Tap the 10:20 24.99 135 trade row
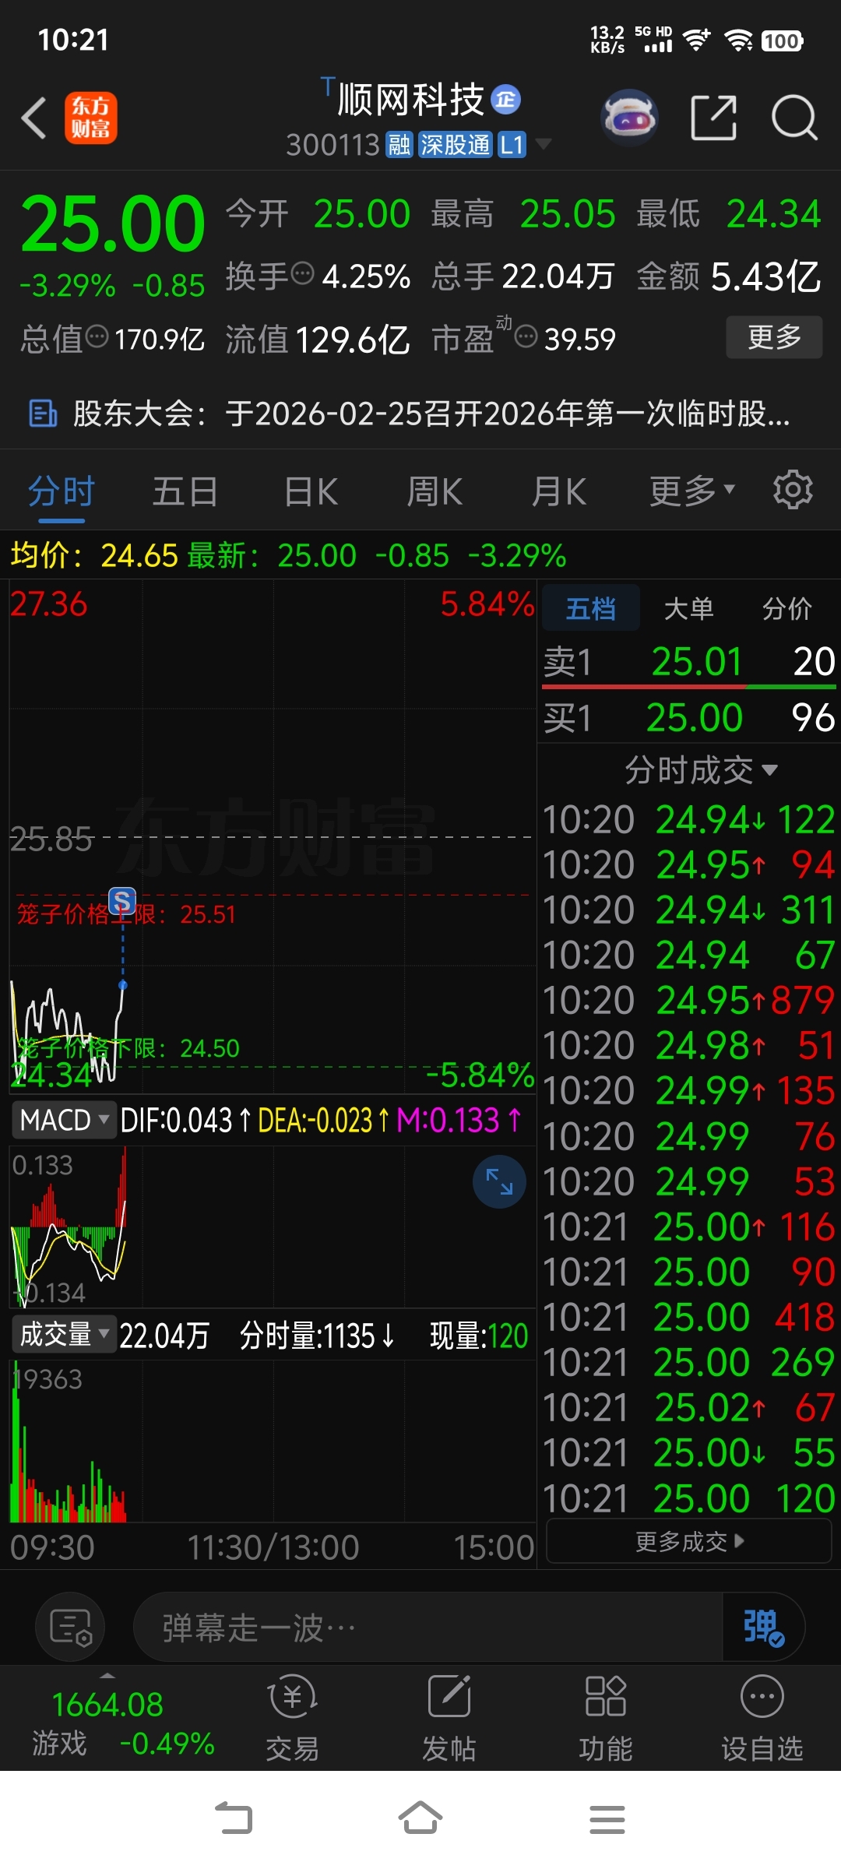This screenshot has width=841, height=1869. coord(689,1090)
